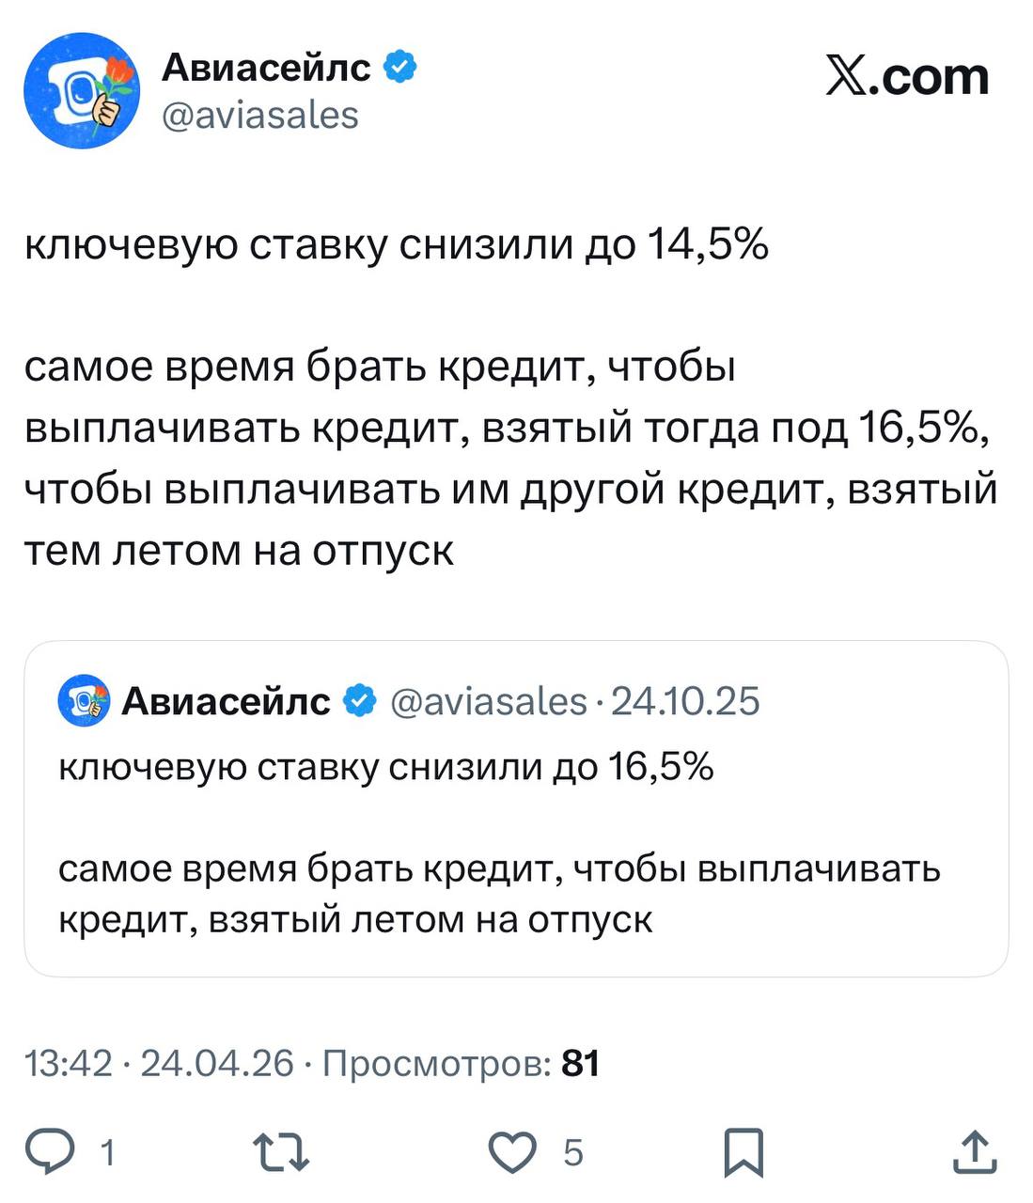Click the X.com logo

coord(907,77)
